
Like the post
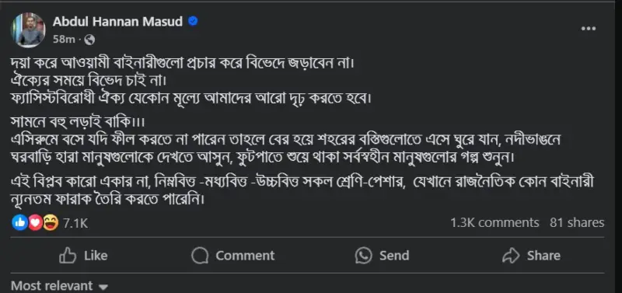[83, 256]
